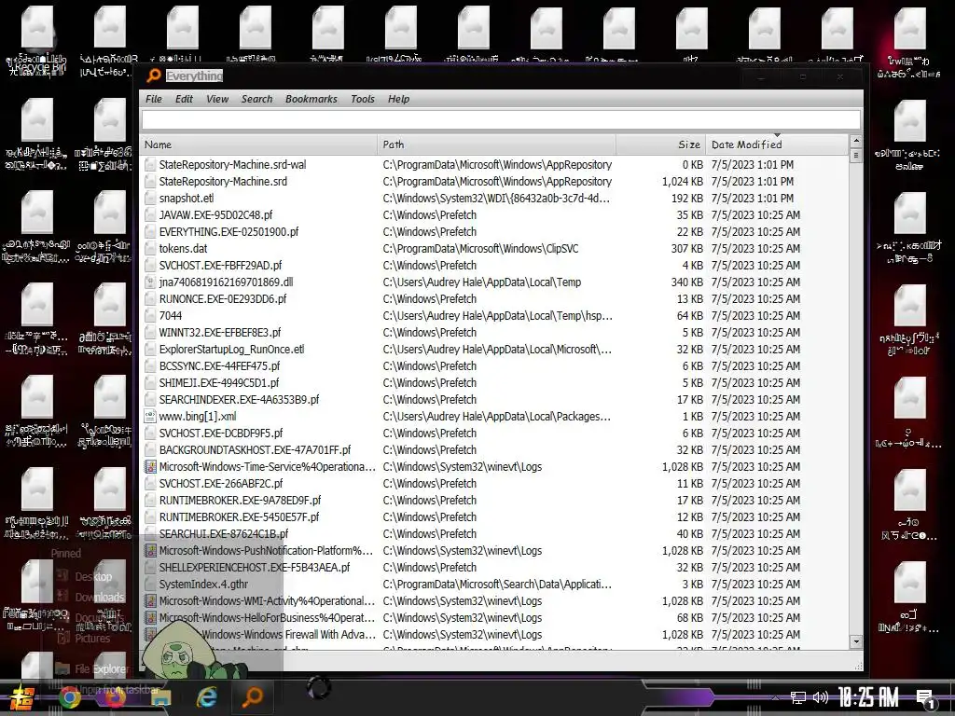Open the Bookmarks menu
The width and height of the screenshot is (955, 716).
(x=311, y=99)
